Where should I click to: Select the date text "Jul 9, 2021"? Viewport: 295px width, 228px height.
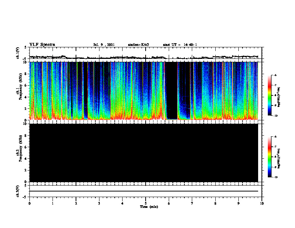pos(104,45)
